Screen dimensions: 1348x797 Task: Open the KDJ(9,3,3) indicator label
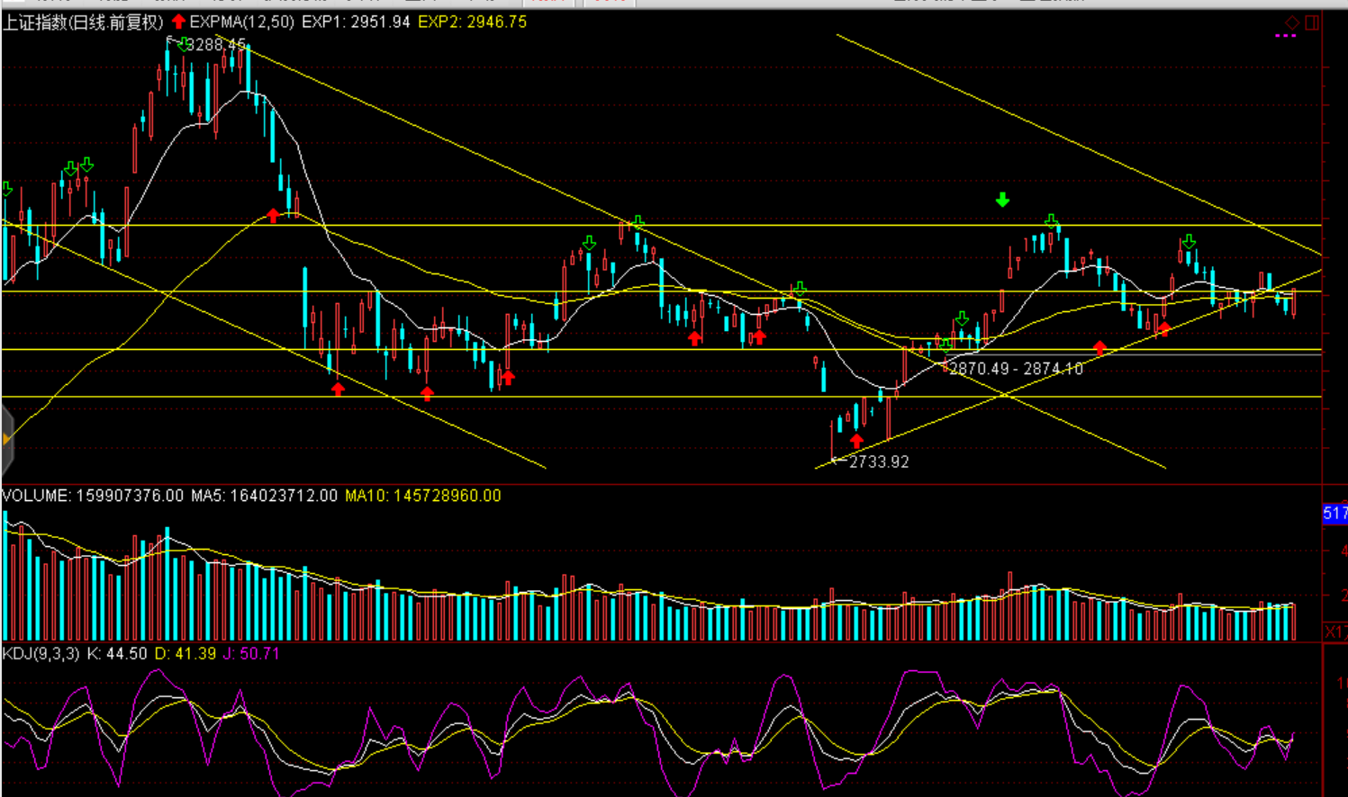(41, 654)
